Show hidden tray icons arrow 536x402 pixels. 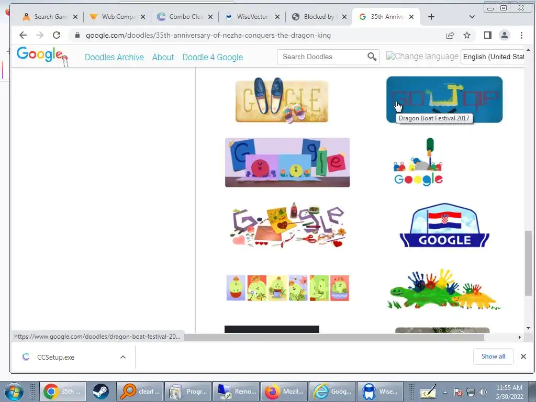(x=445, y=393)
